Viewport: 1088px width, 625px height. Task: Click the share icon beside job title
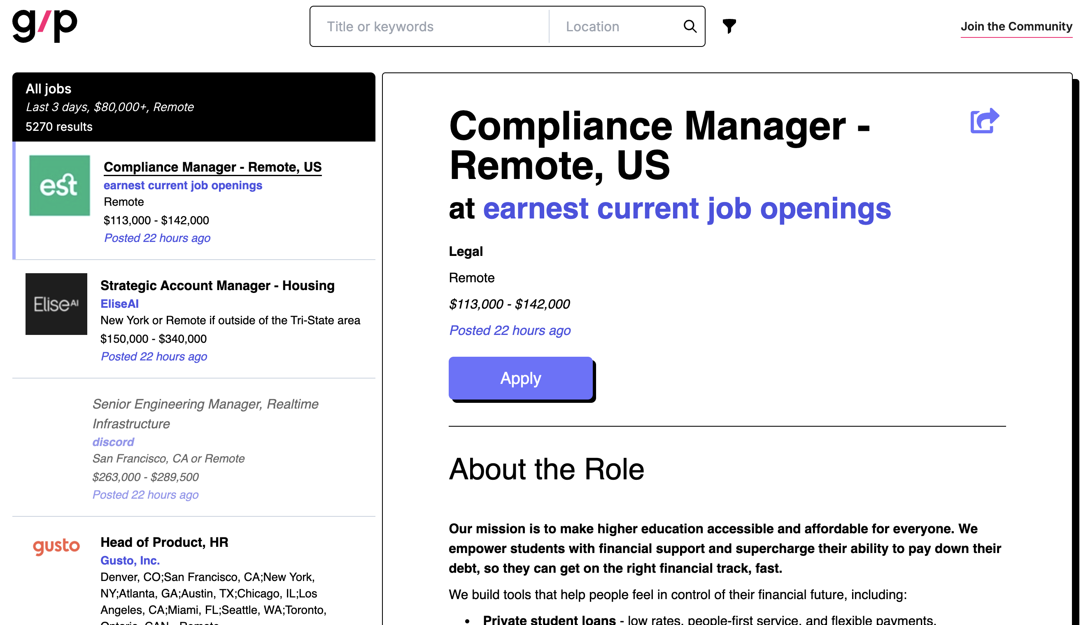pyautogui.click(x=984, y=121)
